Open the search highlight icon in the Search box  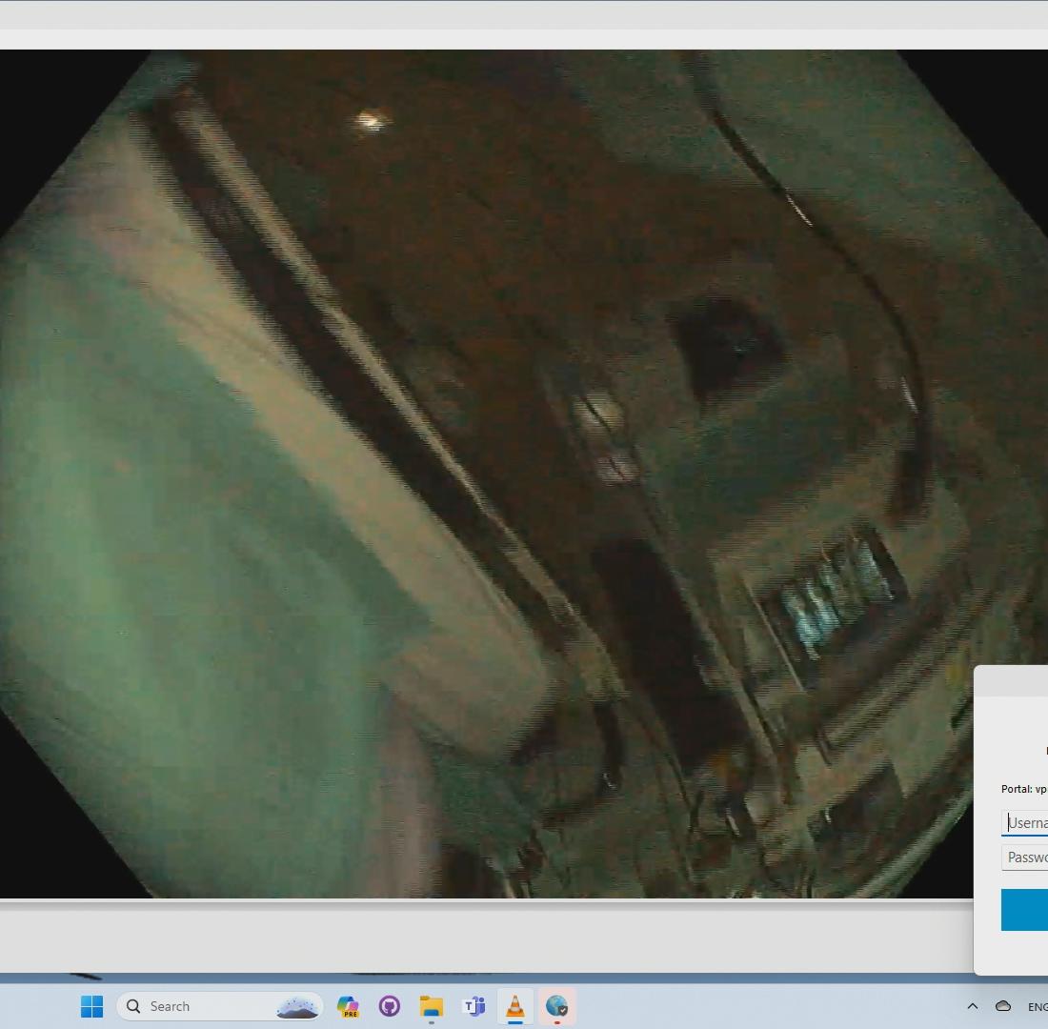296,1006
